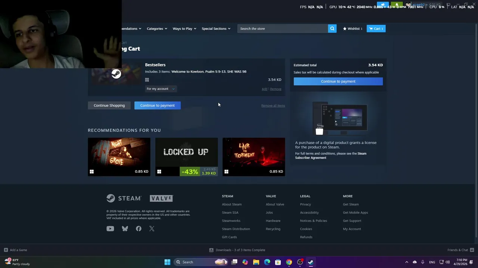Image resolution: width=478 pixels, height=268 pixels.
Task: Open the Accessibility footer link
Action: [x=309, y=213]
